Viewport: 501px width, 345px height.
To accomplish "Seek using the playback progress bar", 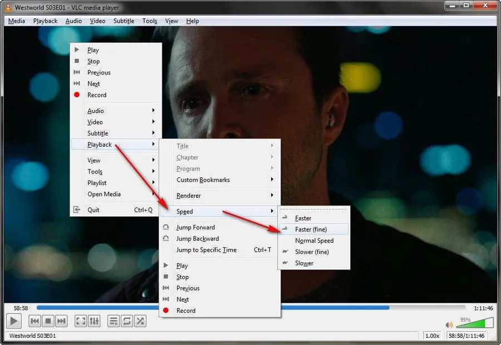I will [x=251, y=308].
